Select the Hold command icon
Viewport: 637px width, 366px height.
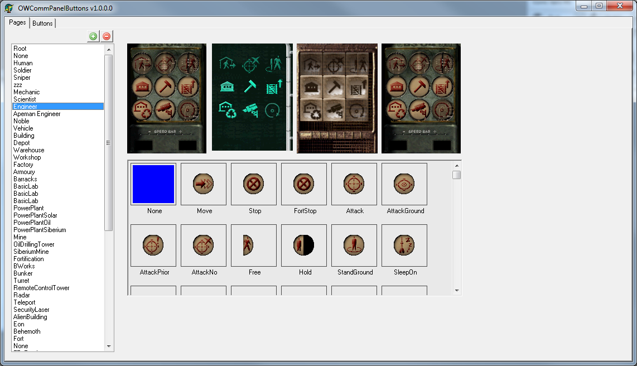[304, 245]
